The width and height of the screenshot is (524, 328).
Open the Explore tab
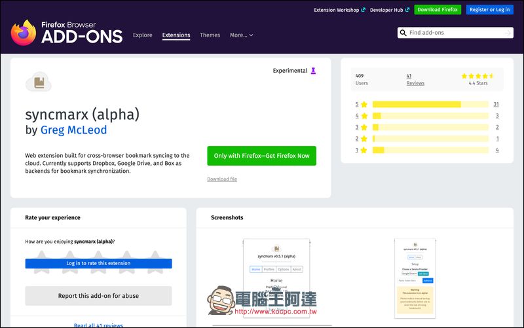142,35
